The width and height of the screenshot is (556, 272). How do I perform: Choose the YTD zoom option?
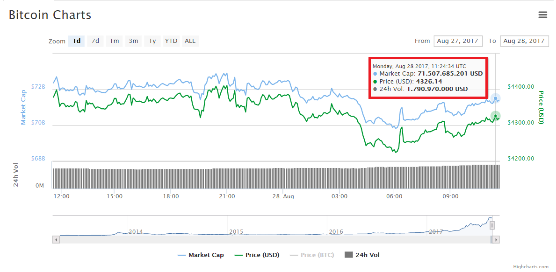click(171, 41)
